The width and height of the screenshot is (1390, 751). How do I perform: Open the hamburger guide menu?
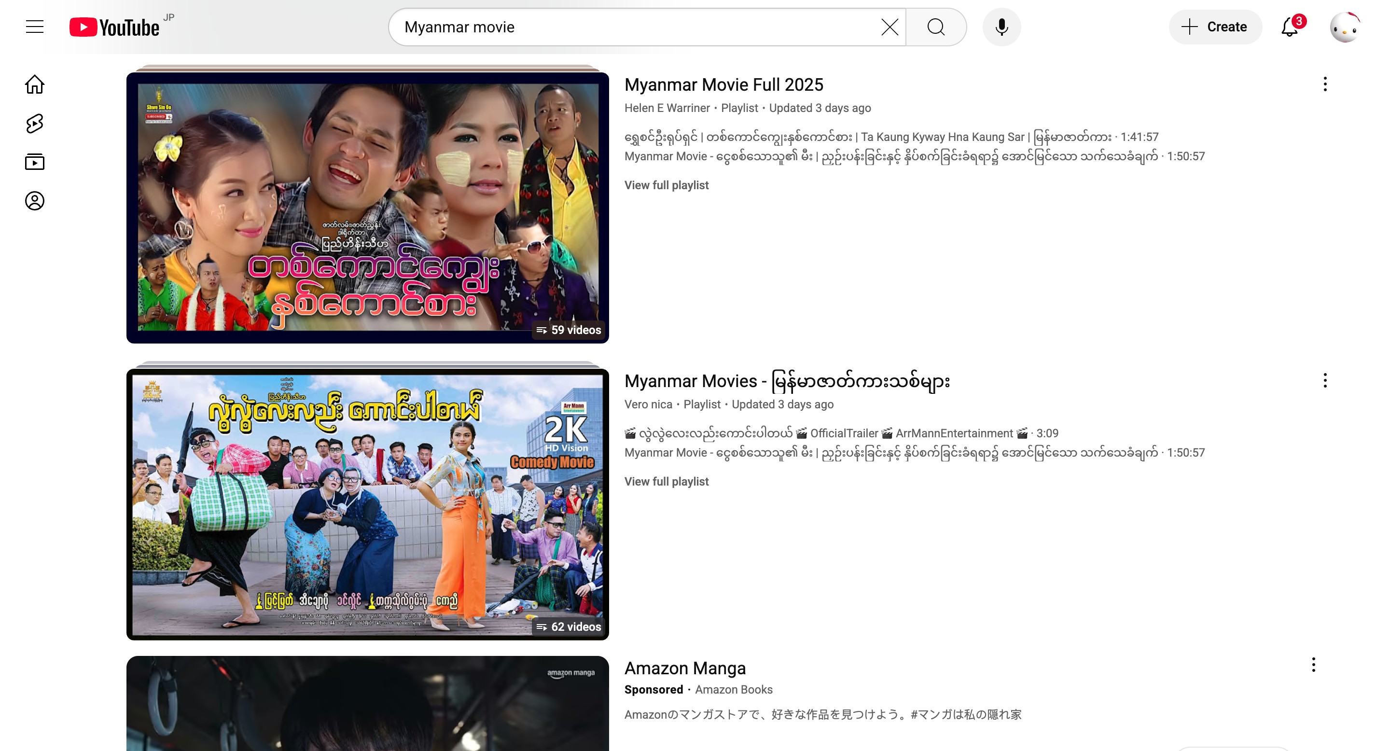35,27
